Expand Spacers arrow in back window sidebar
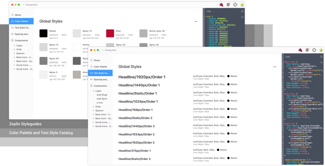Screen dimensions: 325x166 14,53
